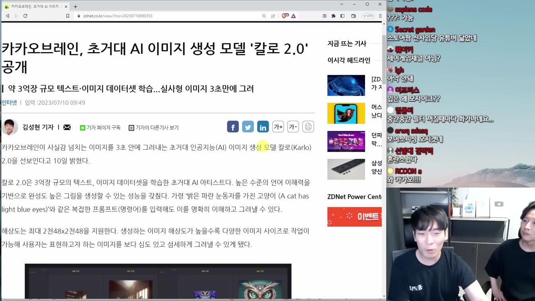Close the 카카오브레인 article tab
Image resolution: width=535 pixels, height=301 pixels.
click(66, 6)
